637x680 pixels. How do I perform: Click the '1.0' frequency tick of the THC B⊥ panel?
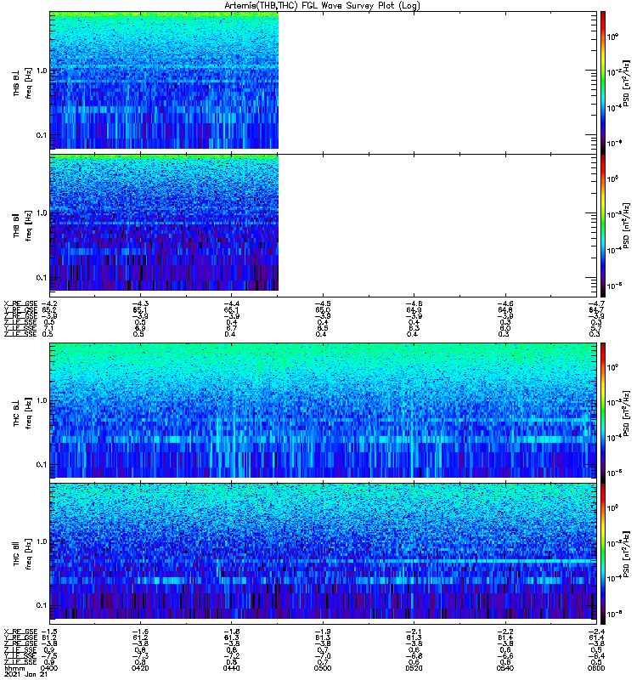coord(42,400)
